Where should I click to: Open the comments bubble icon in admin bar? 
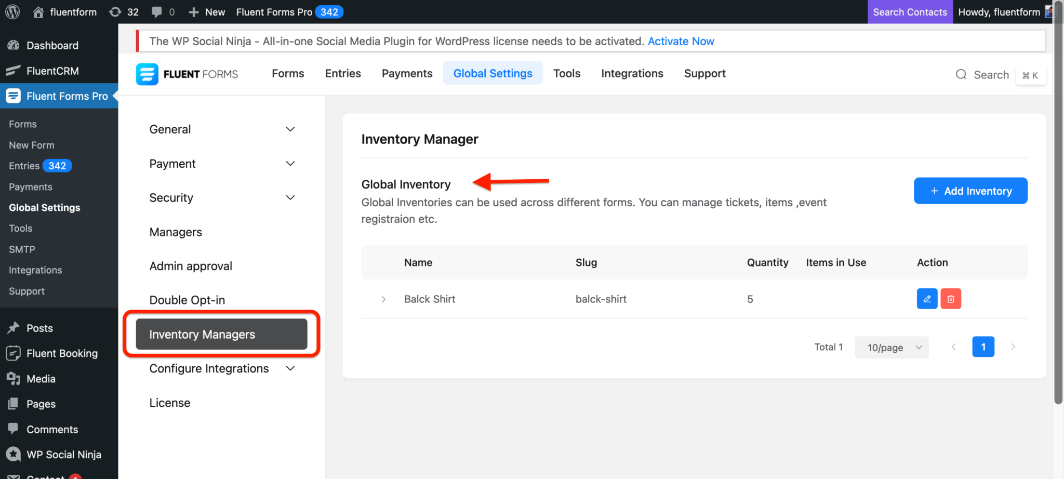(x=163, y=12)
